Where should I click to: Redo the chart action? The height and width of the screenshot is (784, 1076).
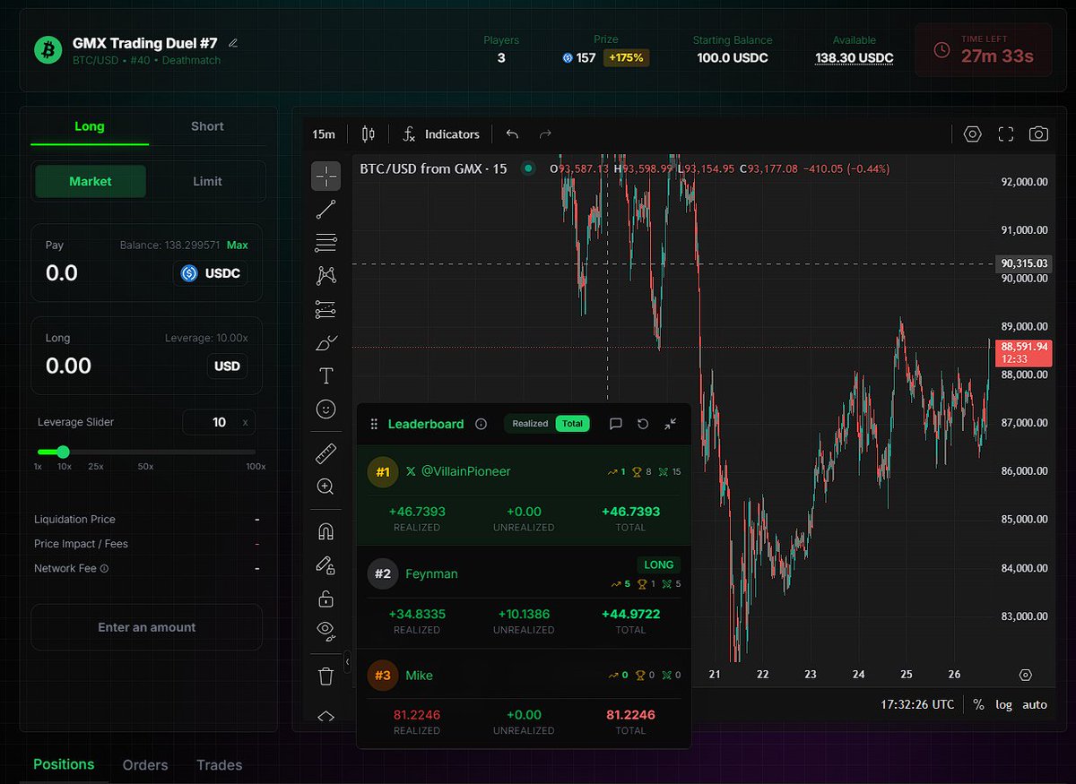coord(545,134)
